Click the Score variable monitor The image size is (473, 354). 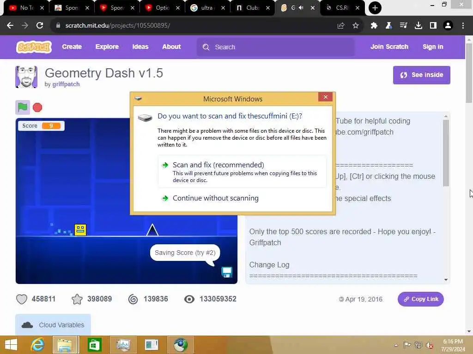click(x=41, y=125)
